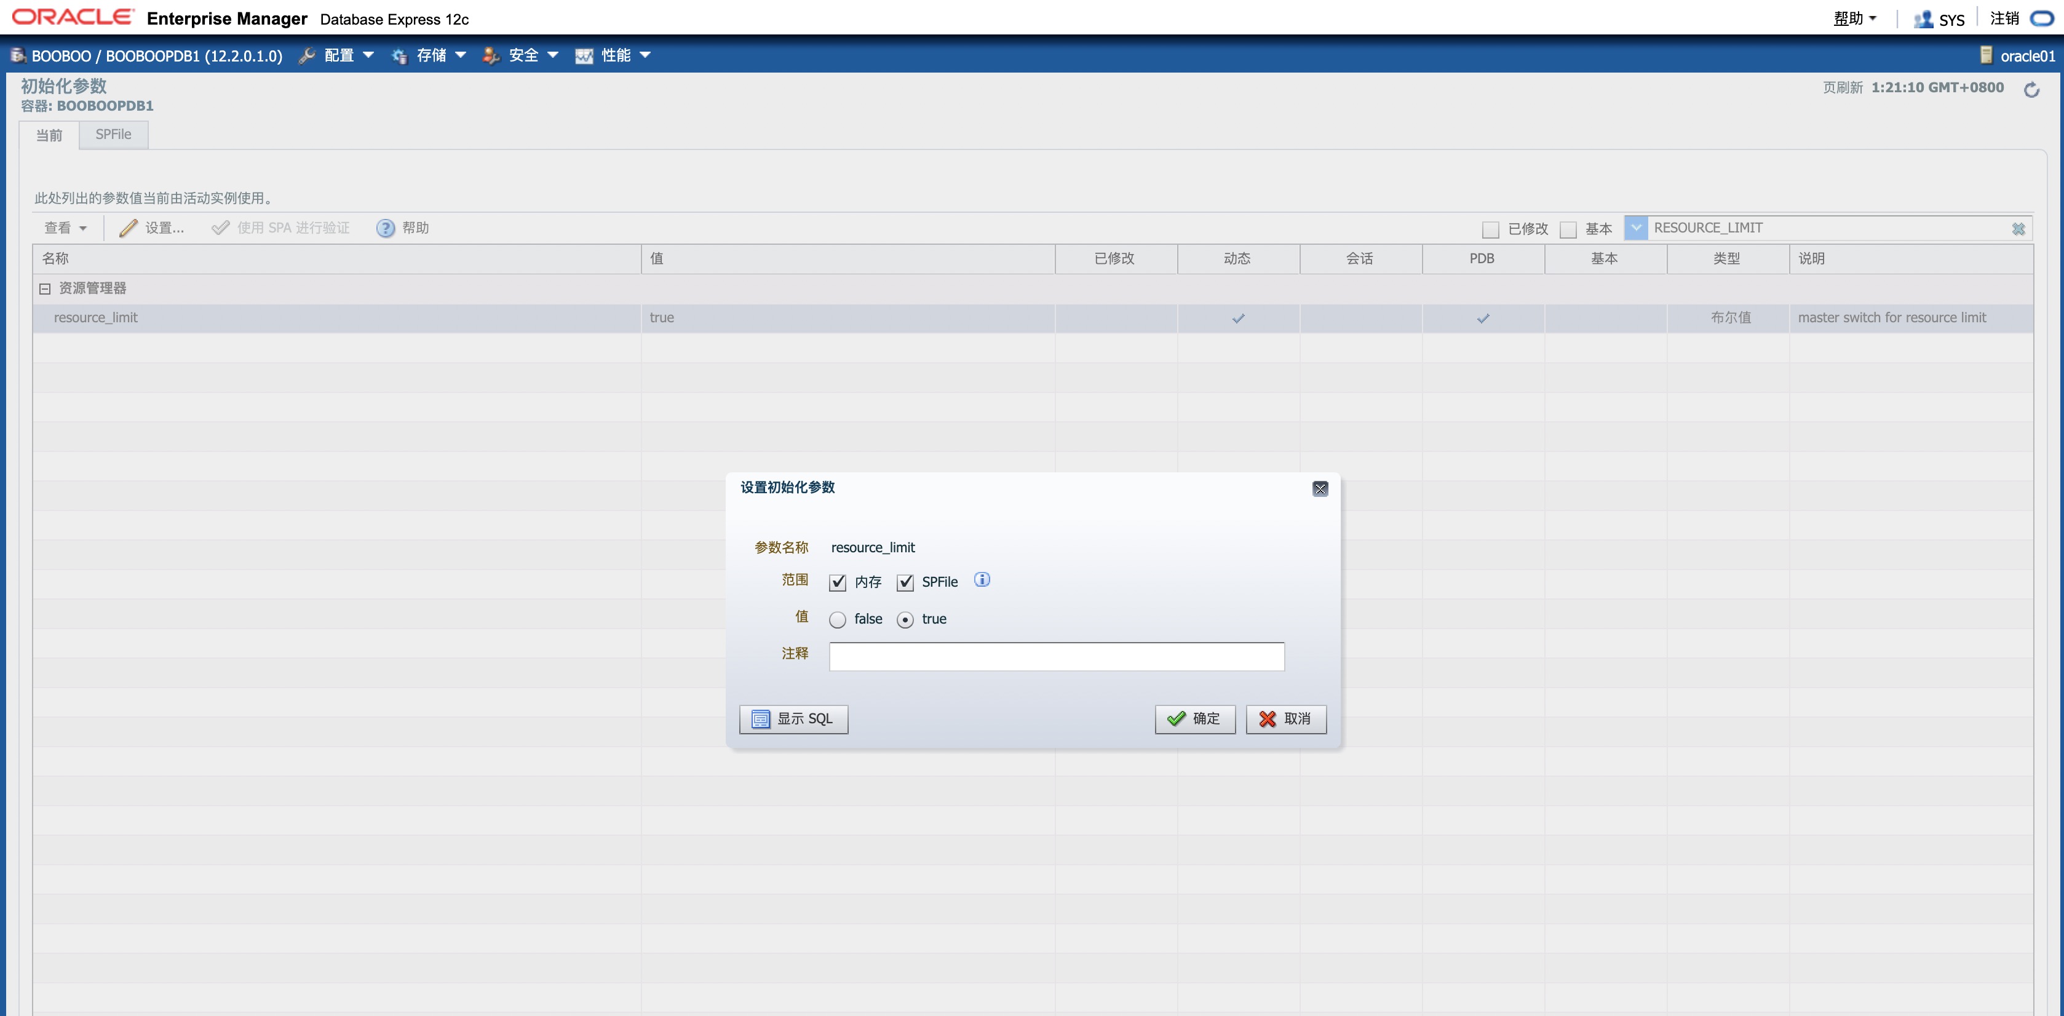This screenshot has height=1016, width=2064.
Task: Confirm with the OK button
Action: pyautogui.click(x=1194, y=719)
